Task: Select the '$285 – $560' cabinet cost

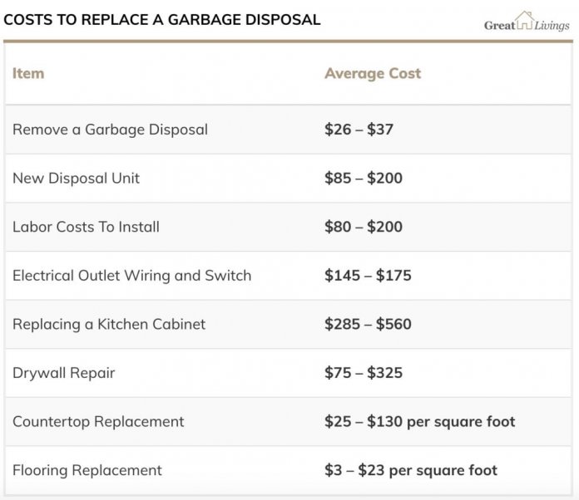Action: point(368,324)
